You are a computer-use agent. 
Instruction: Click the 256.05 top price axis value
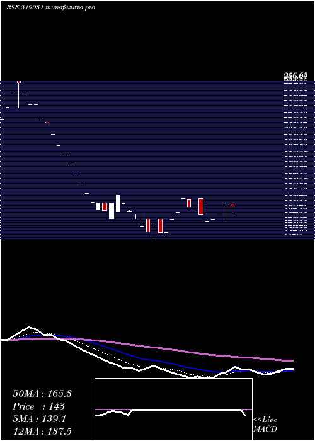click(295, 76)
